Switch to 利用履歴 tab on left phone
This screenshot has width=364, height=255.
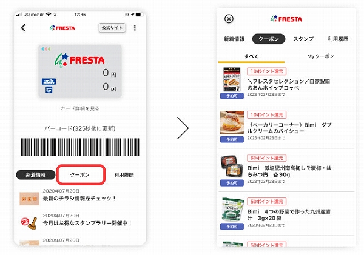pyautogui.click(x=124, y=175)
